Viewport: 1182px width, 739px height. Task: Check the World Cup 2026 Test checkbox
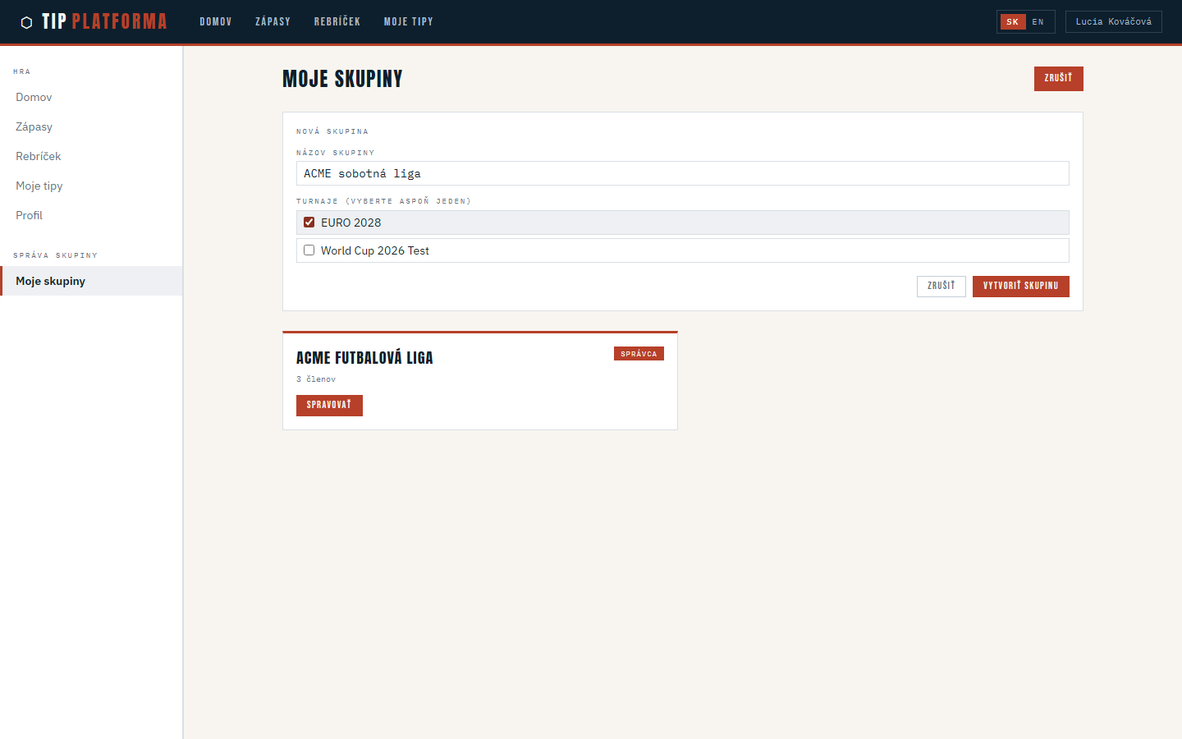click(309, 250)
